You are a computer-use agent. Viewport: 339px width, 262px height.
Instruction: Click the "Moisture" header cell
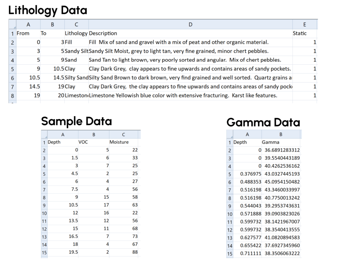click(x=123, y=142)
